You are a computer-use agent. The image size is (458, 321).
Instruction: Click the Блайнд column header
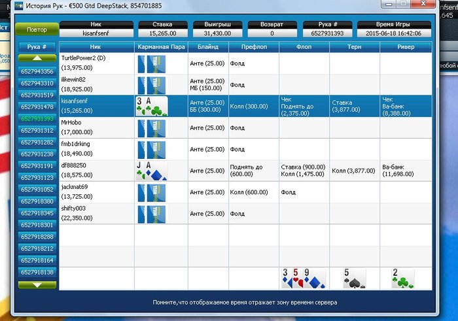(x=208, y=46)
